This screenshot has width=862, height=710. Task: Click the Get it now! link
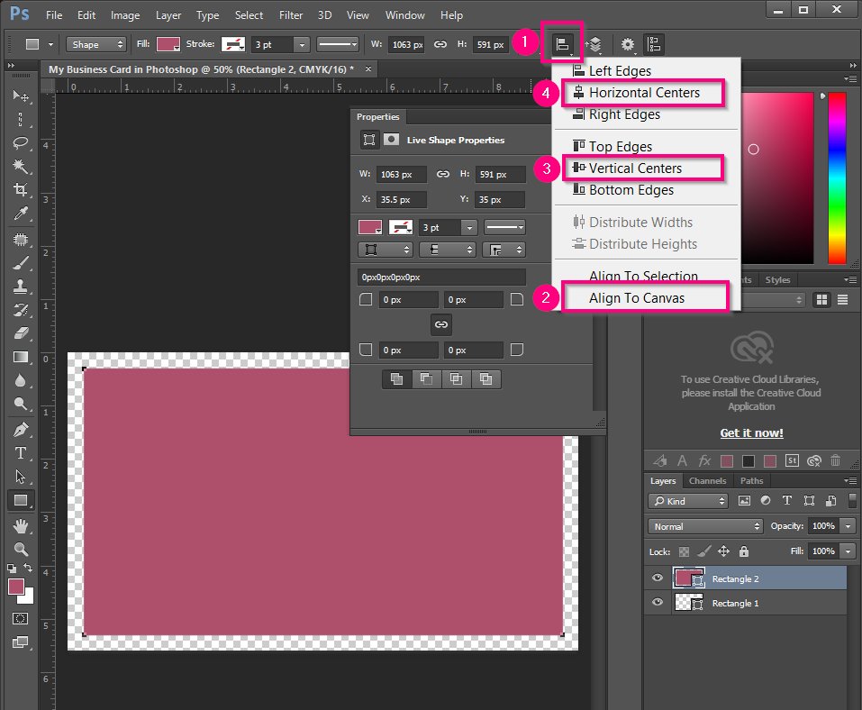click(751, 432)
